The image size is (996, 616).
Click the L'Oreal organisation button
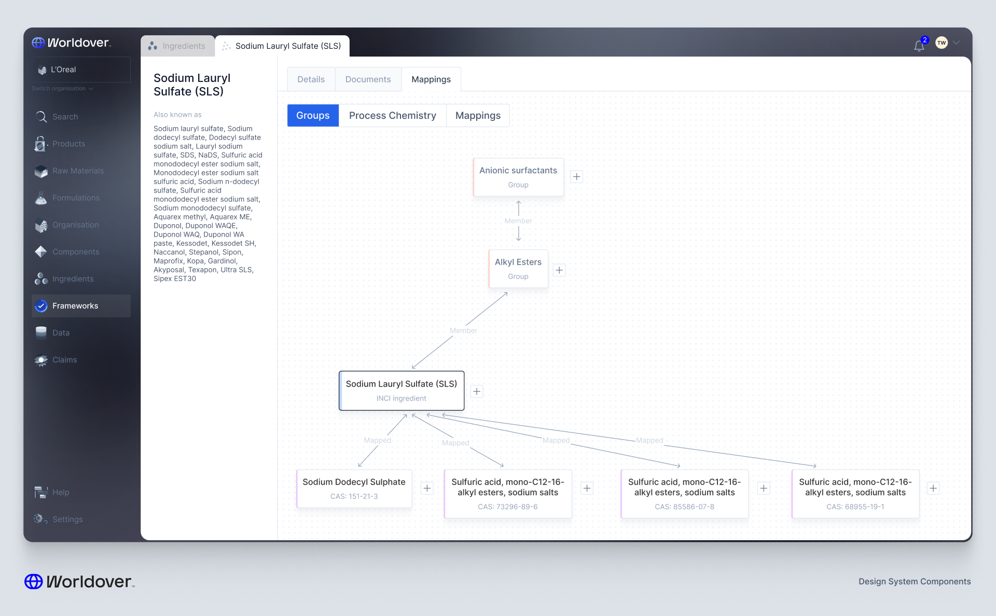point(81,70)
